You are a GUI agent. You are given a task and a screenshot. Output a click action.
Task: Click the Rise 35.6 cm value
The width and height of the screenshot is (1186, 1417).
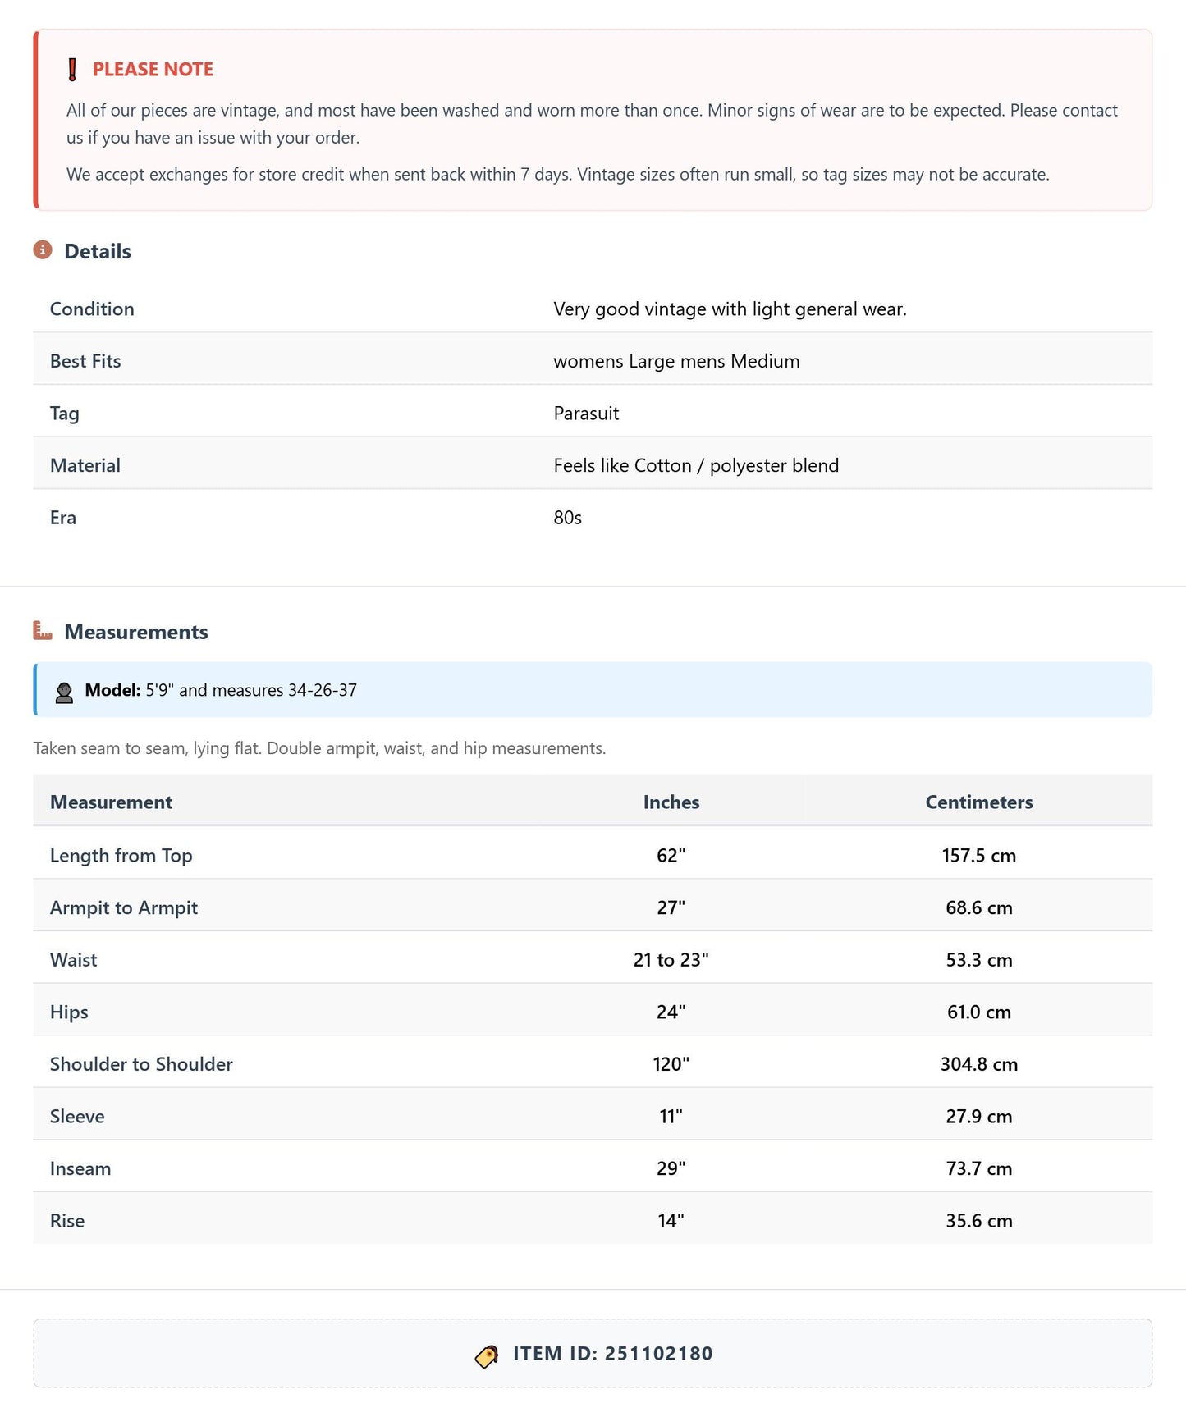coord(979,1221)
